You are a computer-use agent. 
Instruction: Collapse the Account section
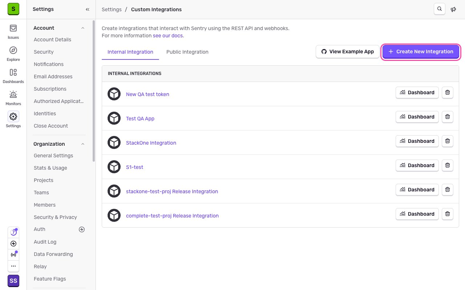(x=83, y=28)
